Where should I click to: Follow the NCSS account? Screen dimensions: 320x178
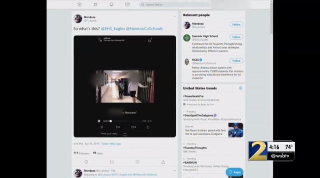236,61
